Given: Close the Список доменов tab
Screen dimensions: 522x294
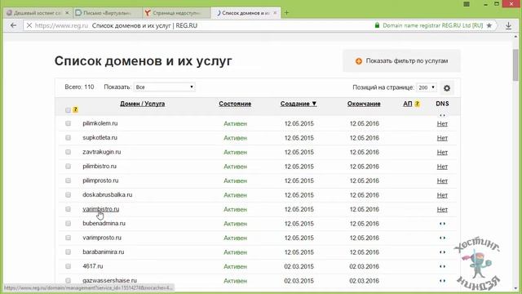Looking at the screenshot, I should pyautogui.click(x=275, y=13).
